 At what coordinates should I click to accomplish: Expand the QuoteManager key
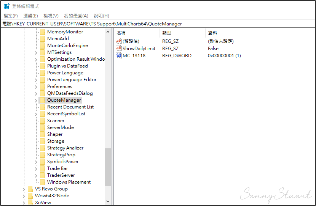[36, 101]
